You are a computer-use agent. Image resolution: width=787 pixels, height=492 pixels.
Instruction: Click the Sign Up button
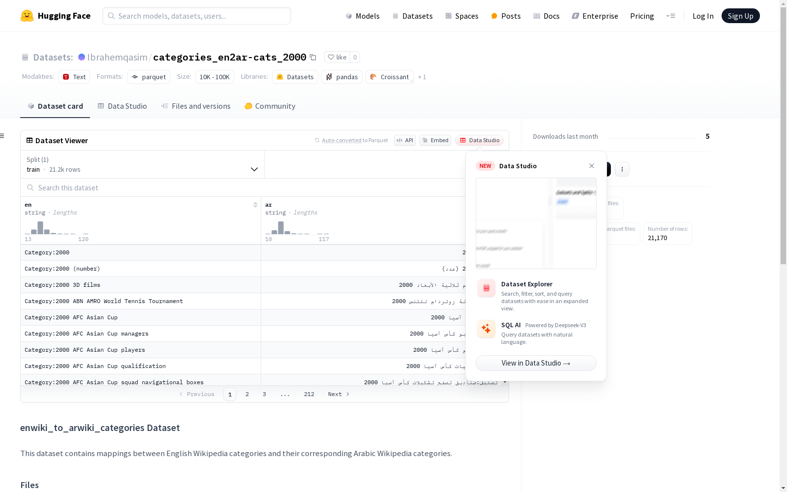coord(740,16)
